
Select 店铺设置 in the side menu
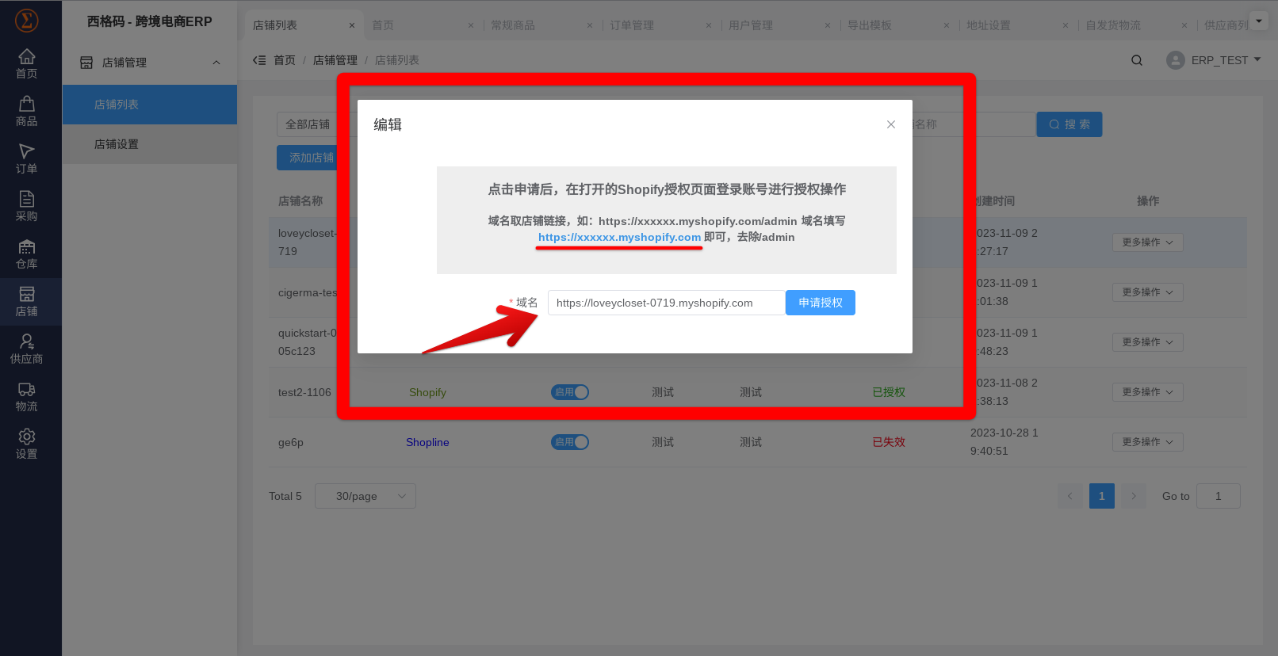click(150, 144)
